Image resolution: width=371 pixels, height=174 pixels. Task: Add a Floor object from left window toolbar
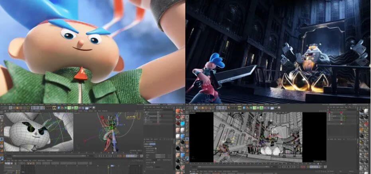click(86, 108)
